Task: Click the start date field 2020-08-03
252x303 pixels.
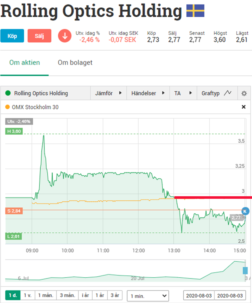Action: tap(199, 296)
